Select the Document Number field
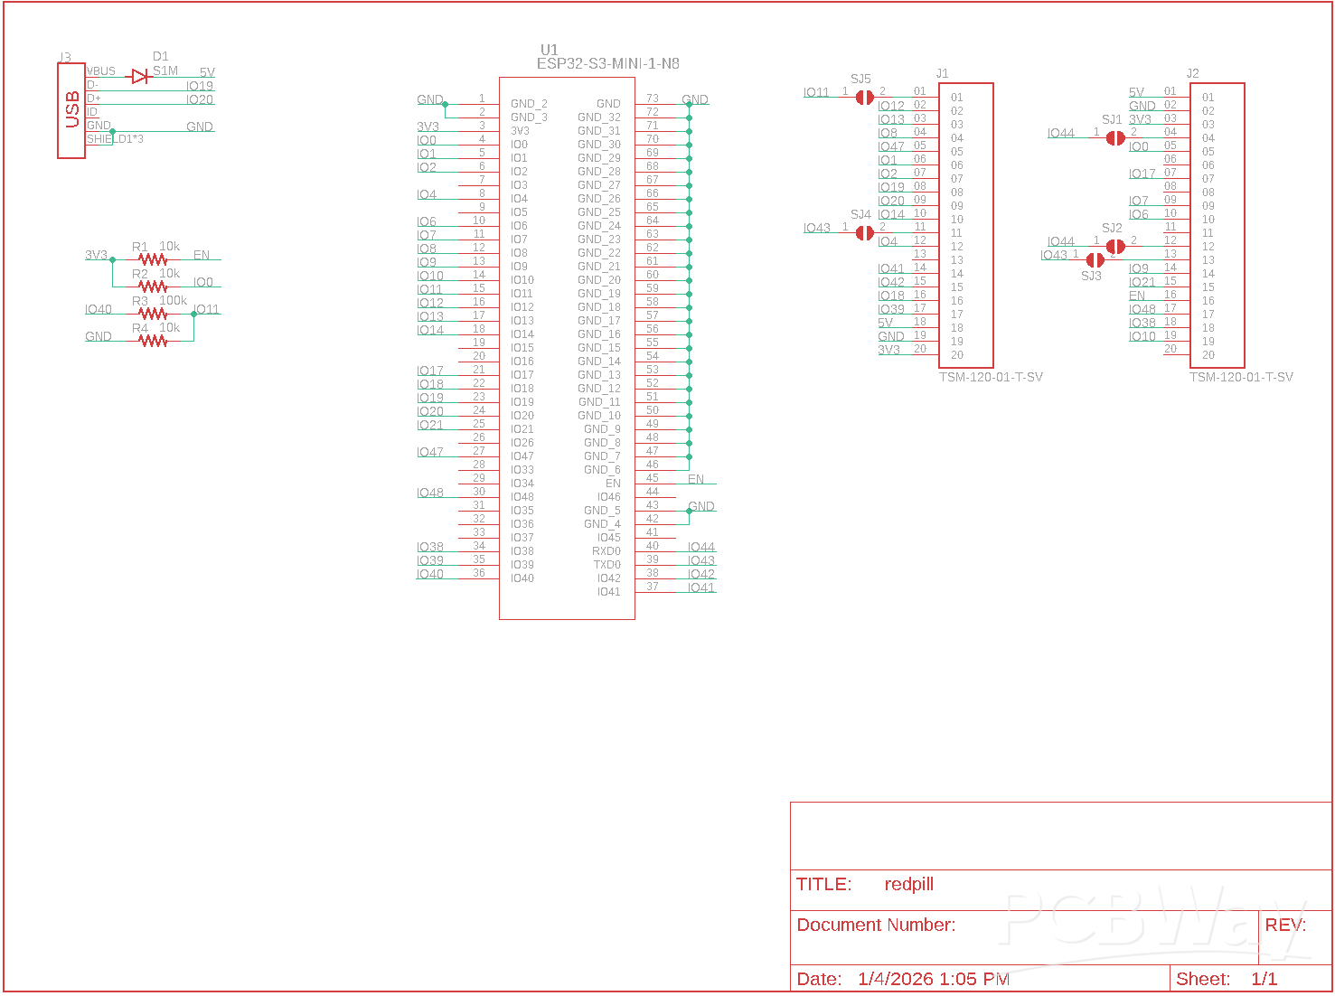The image size is (1335, 996). click(875, 925)
